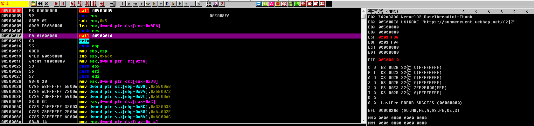The width and height of the screenshot is (534, 126).
Task: Show References with the 'r' button
Action: 186,4
